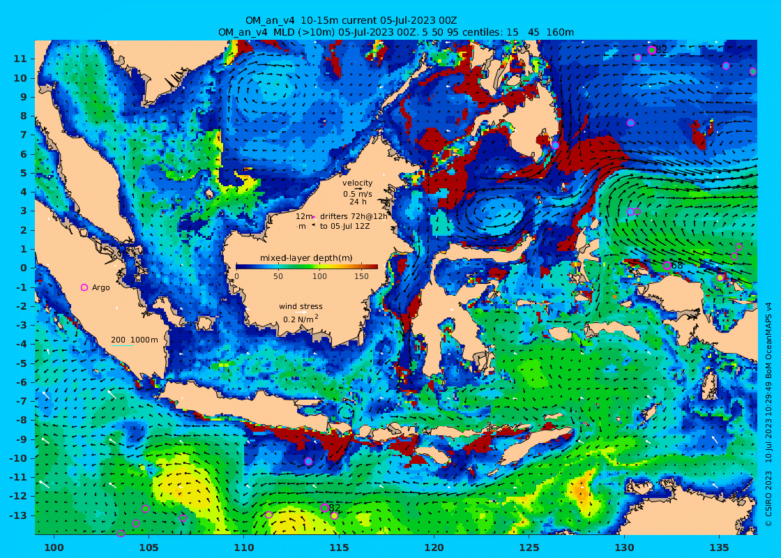
Task: Click the '200 1000m' bathymetry label
Action: 134,340
